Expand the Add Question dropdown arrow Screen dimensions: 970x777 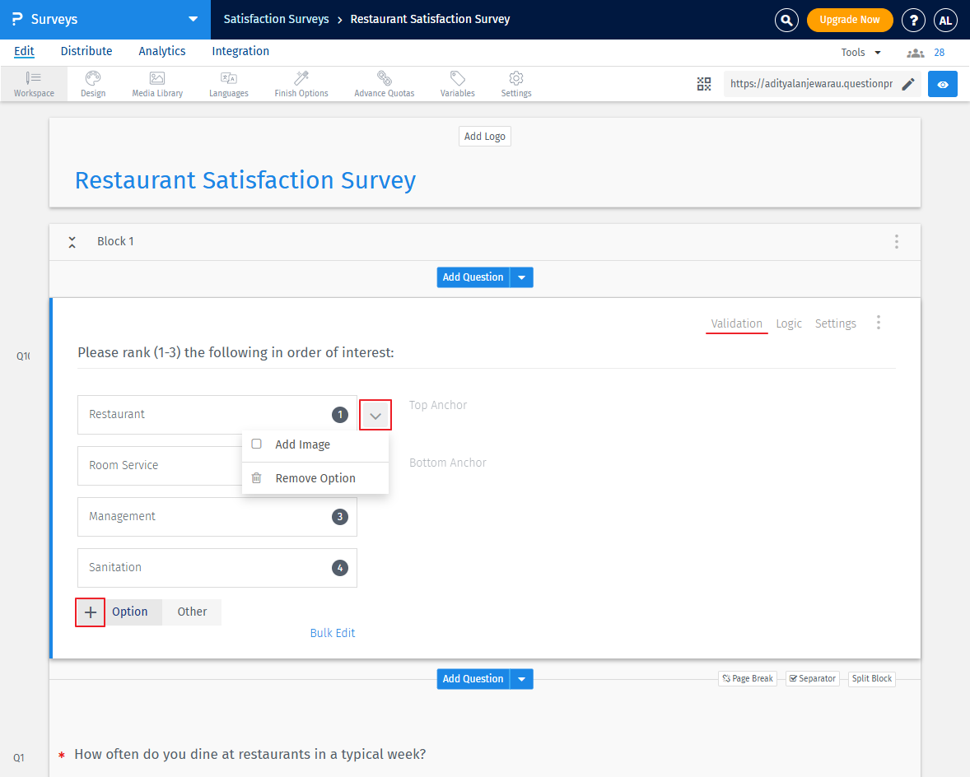(x=522, y=277)
